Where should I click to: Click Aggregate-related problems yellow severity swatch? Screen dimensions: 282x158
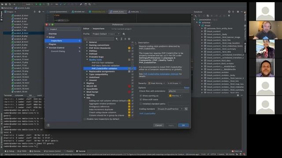coord(129,104)
